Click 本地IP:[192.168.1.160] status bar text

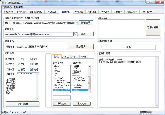tap(14, 112)
